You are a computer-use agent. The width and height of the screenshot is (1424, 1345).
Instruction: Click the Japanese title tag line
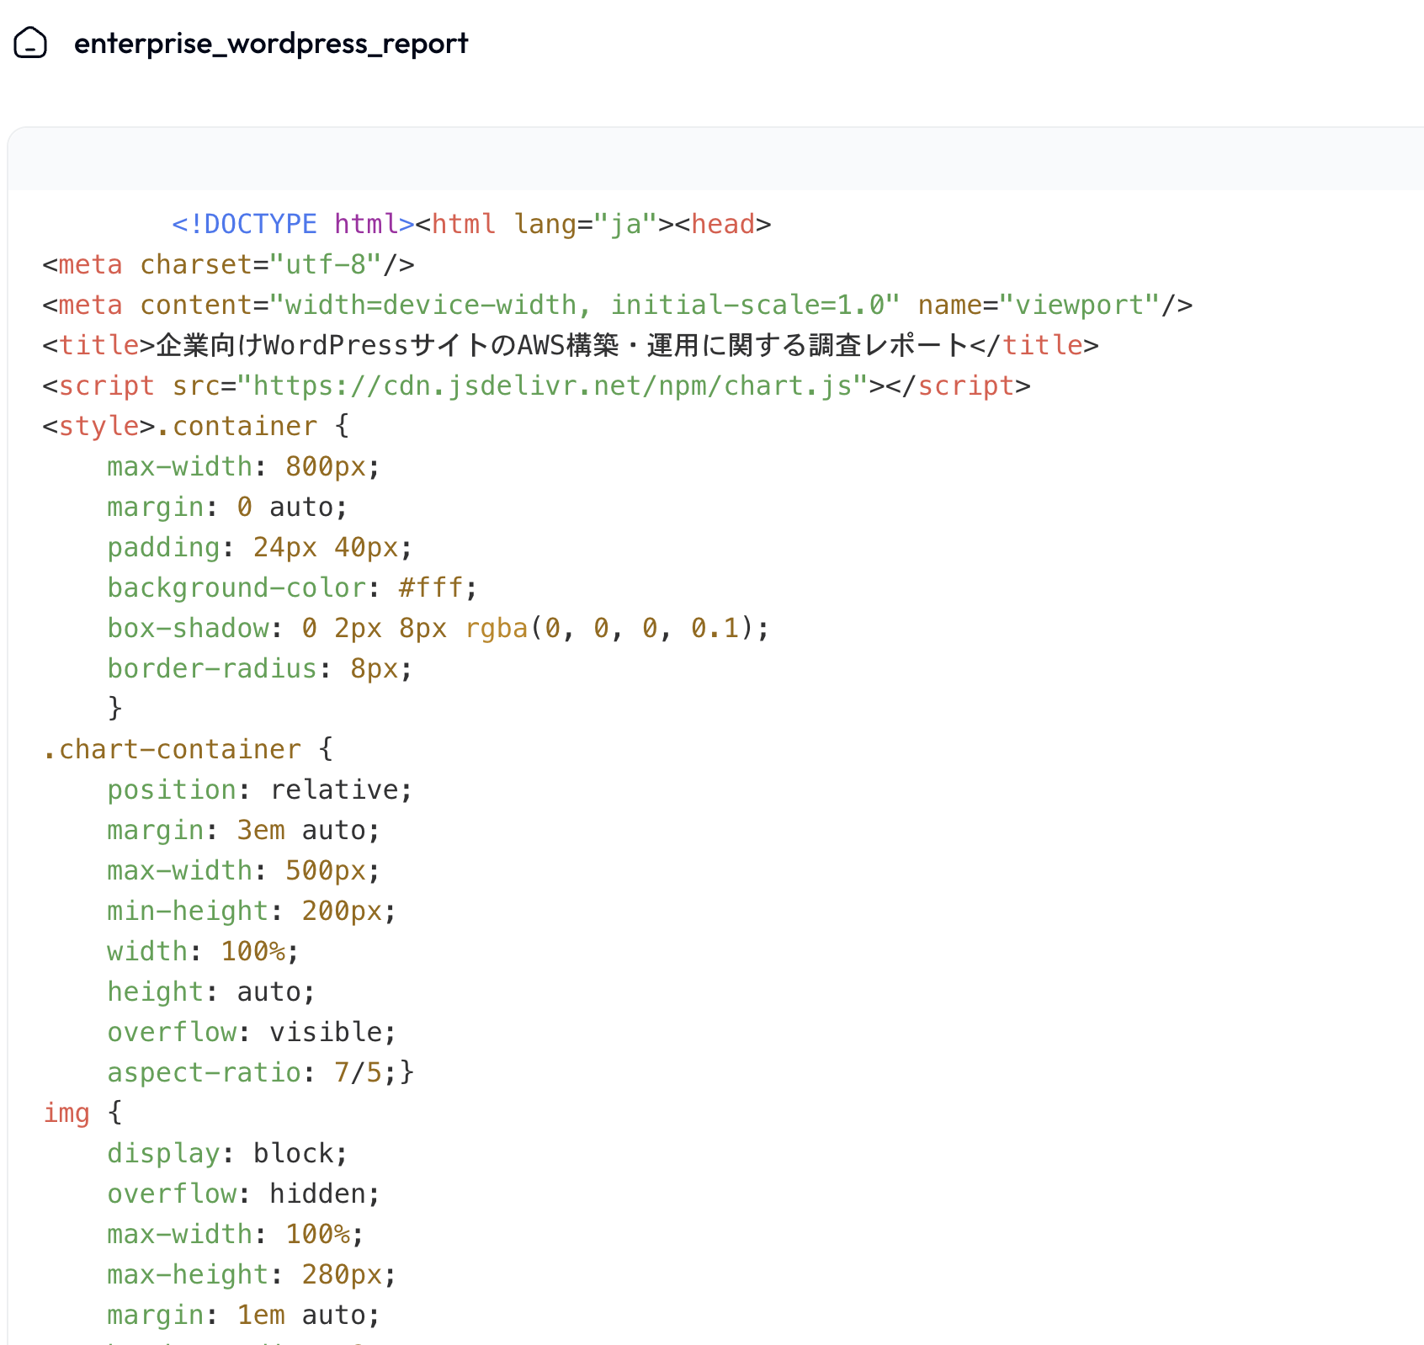click(571, 345)
